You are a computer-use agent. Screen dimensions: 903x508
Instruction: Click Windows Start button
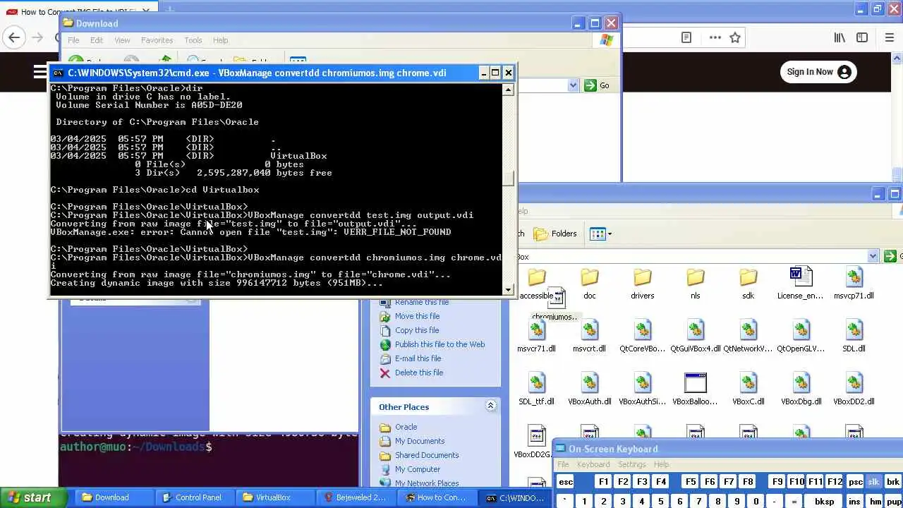pos(33,497)
